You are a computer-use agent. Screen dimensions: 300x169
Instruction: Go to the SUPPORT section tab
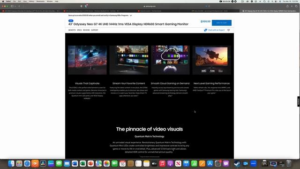click(95, 30)
